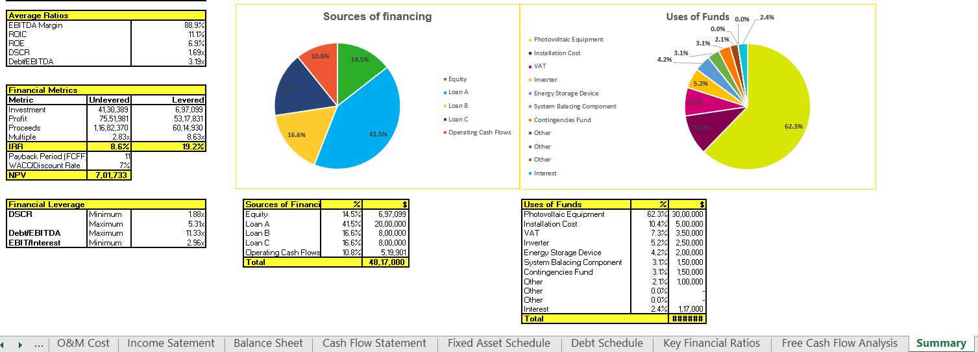
Task: Select Operating Cash Flows amount 5,19,901
Action: point(385,253)
